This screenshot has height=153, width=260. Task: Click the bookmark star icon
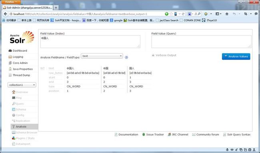(x=171, y=14)
